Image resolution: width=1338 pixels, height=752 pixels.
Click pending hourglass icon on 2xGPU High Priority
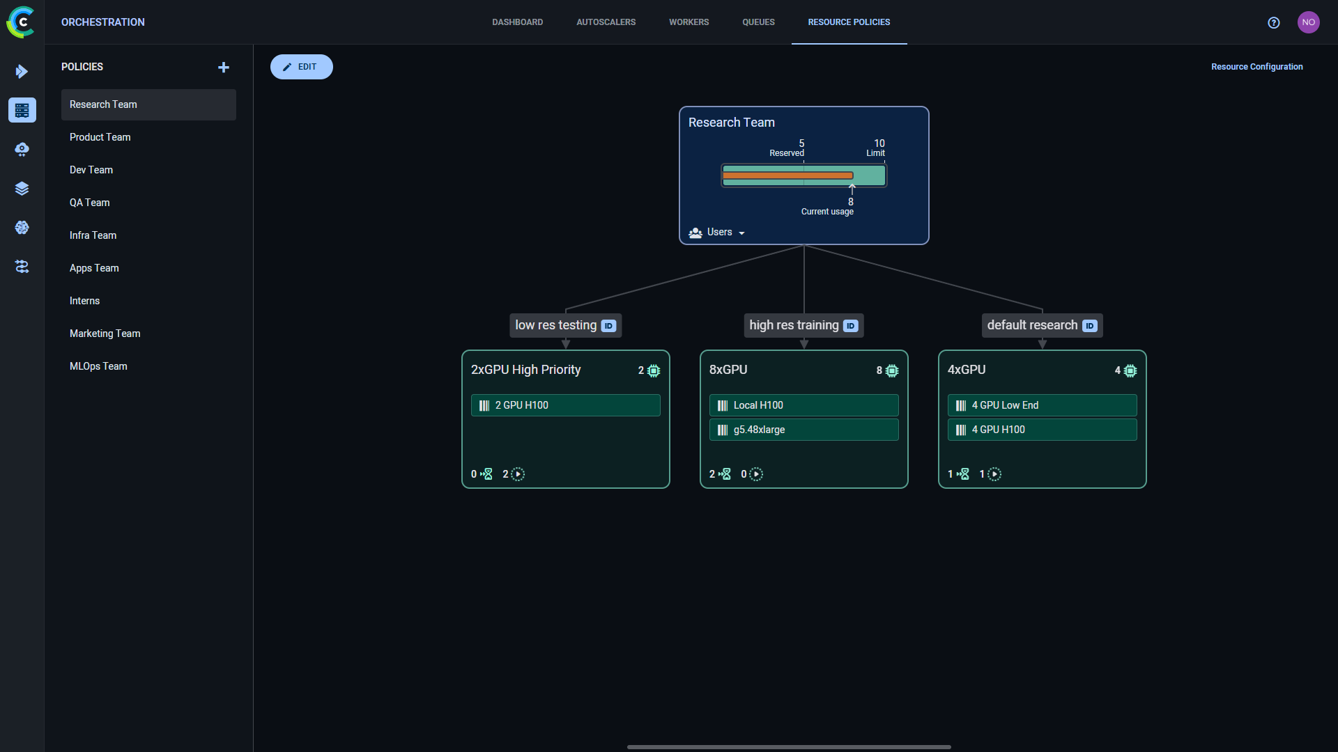pos(486,474)
